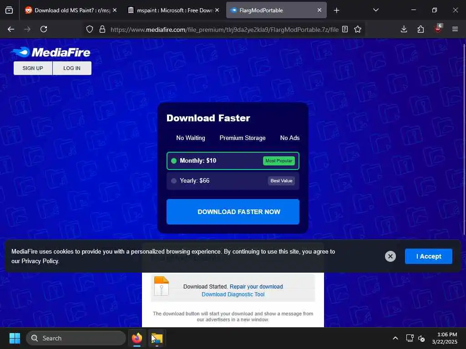This screenshot has height=349, width=466.
Task: Click the No Waiting text
Action: (x=191, y=138)
